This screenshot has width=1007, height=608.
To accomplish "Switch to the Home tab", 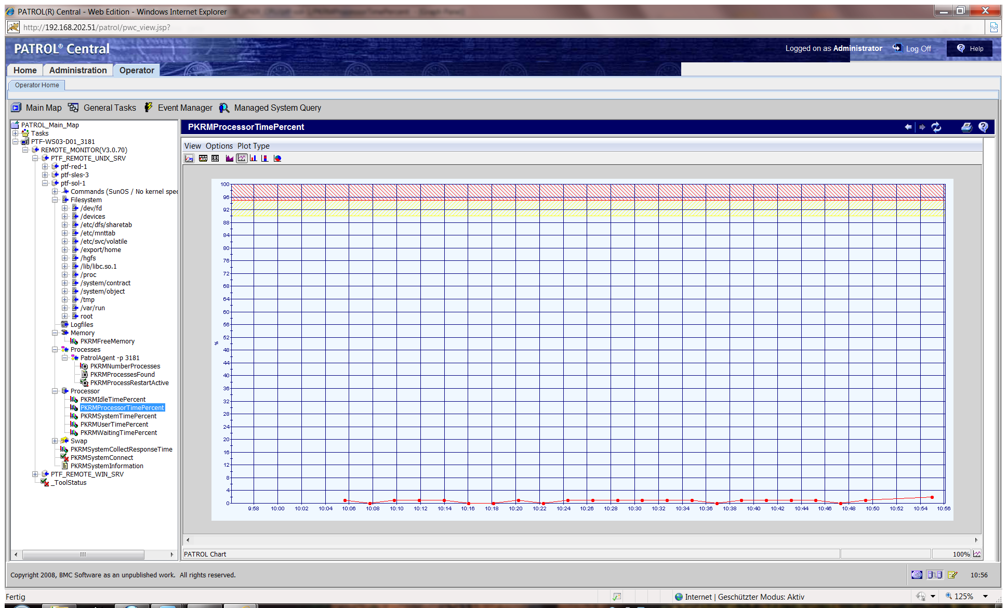I will [x=25, y=70].
